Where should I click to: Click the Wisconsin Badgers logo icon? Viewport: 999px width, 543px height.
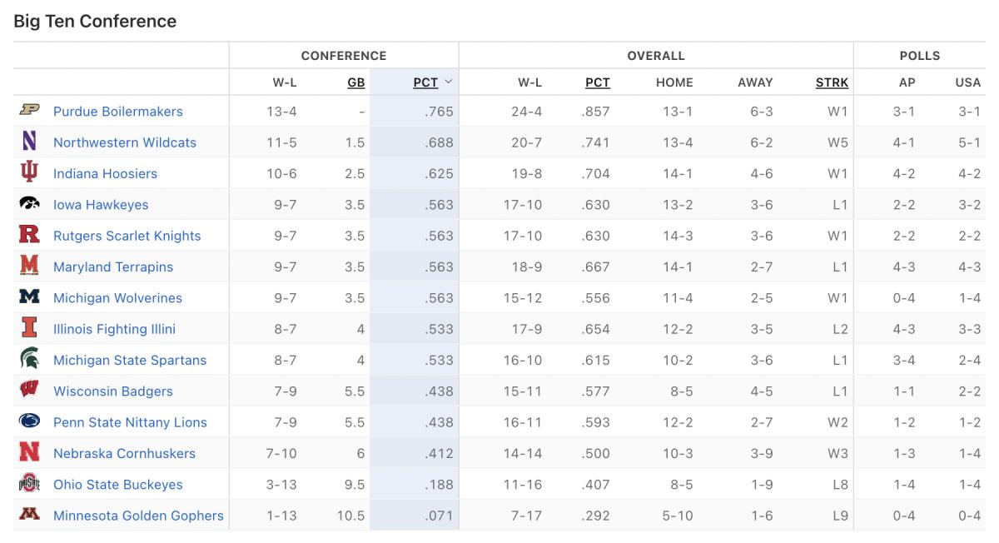(x=29, y=390)
